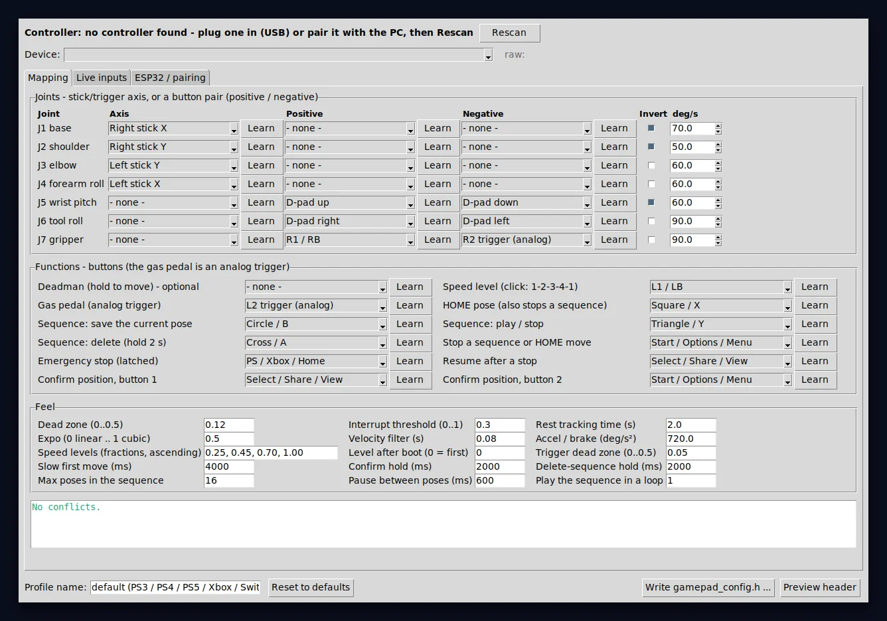Enable Invert for J4 forearm roll
The height and width of the screenshot is (621, 887).
pos(651,184)
